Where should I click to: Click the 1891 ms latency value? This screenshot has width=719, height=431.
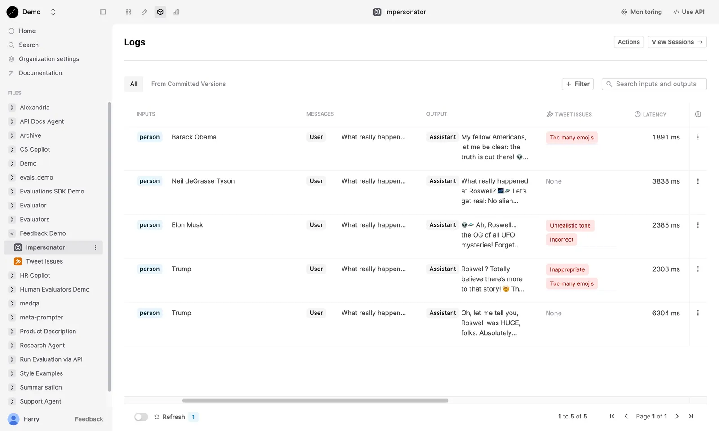tap(666, 137)
